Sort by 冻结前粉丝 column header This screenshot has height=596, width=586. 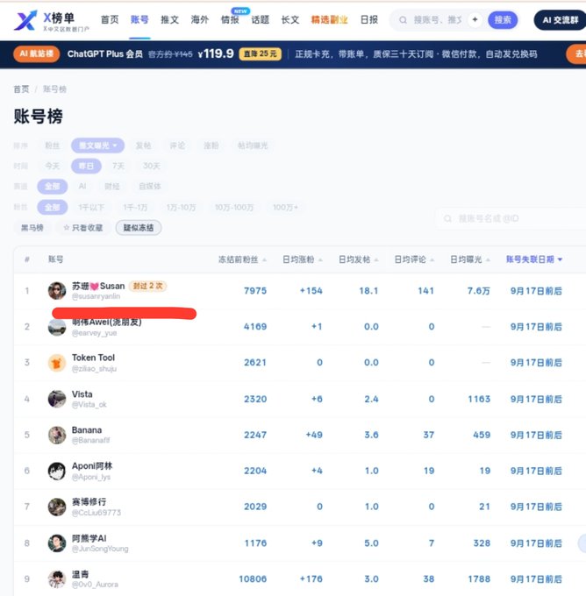[x=242, y=259]
